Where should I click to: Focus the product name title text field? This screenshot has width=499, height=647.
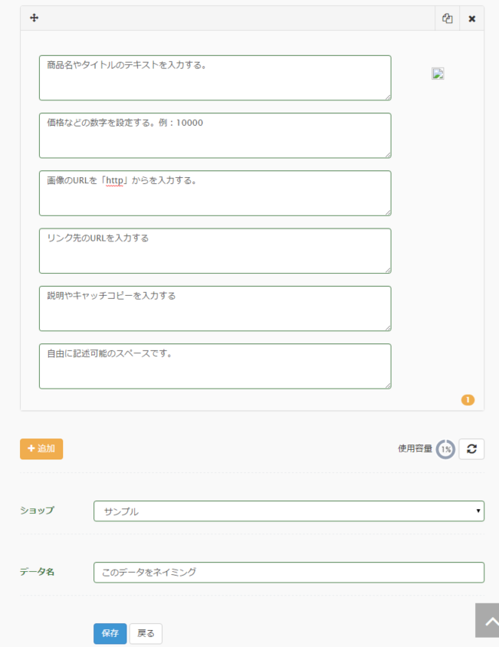pyautogui.click(x=215, y=78)
